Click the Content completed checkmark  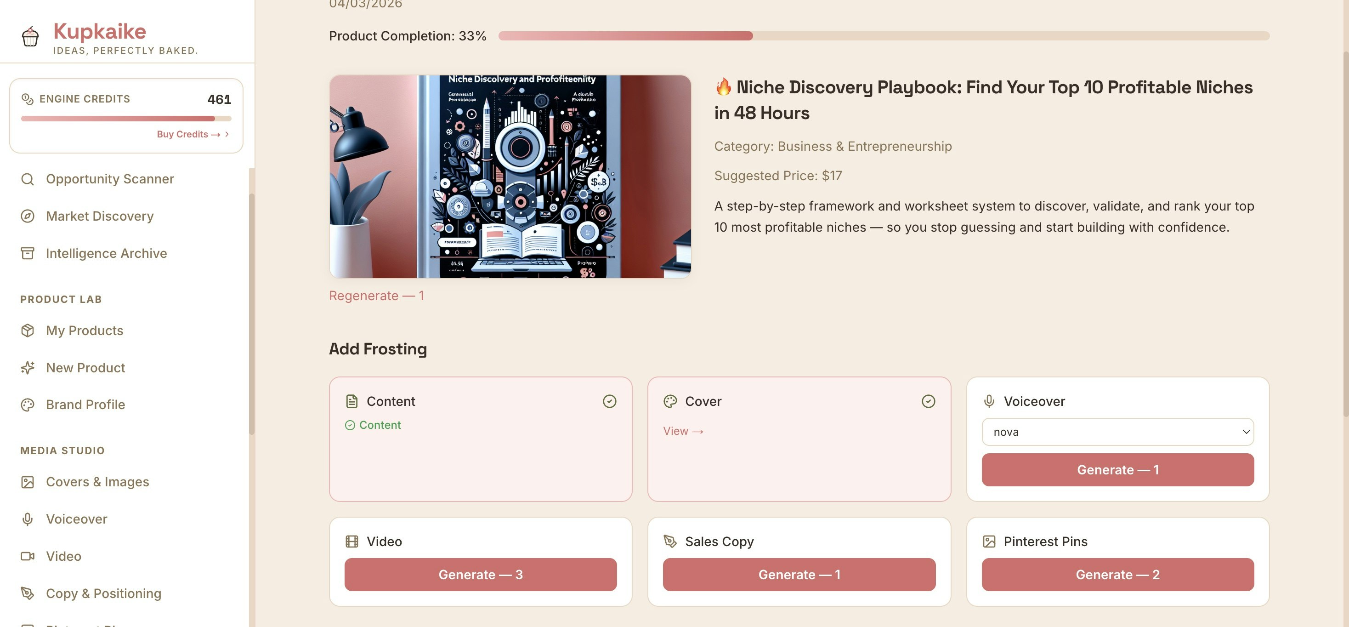click(x=610, y=401)
